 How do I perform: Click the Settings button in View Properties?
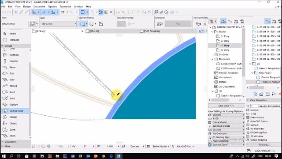pos(264,144)
